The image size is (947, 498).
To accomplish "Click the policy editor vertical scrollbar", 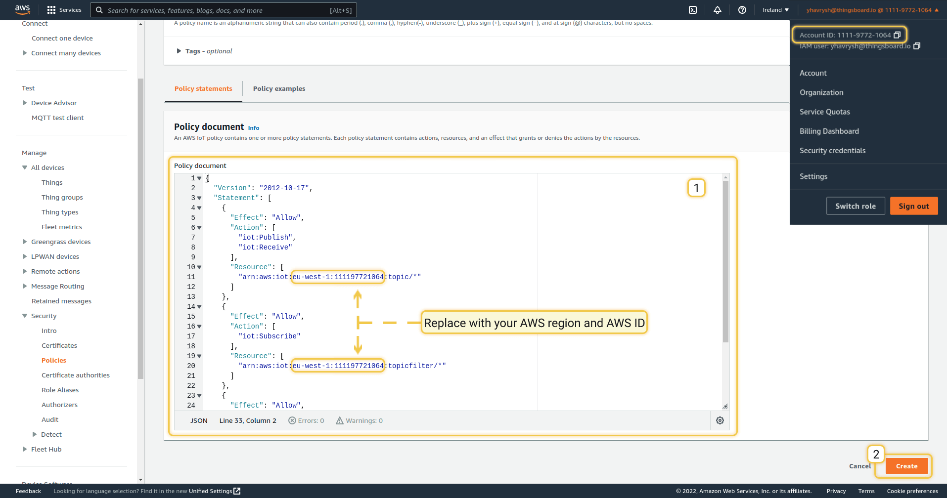I will point(725,261).
